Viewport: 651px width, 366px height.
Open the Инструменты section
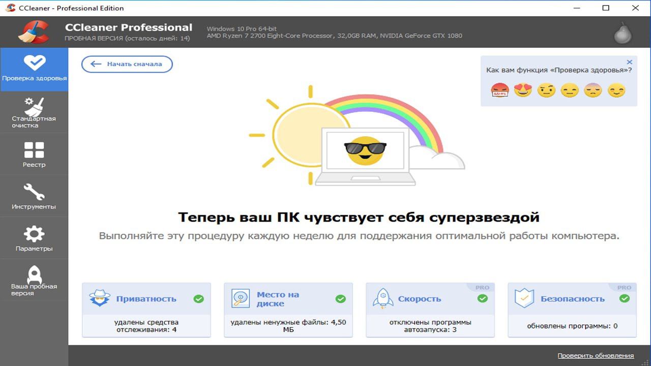point(34,197)
